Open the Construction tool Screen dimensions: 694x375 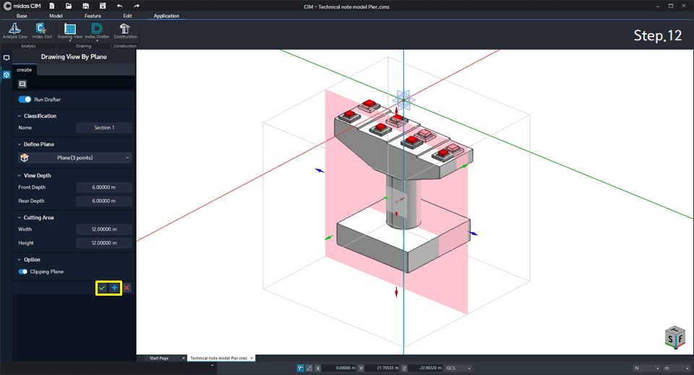coord(125,31)
